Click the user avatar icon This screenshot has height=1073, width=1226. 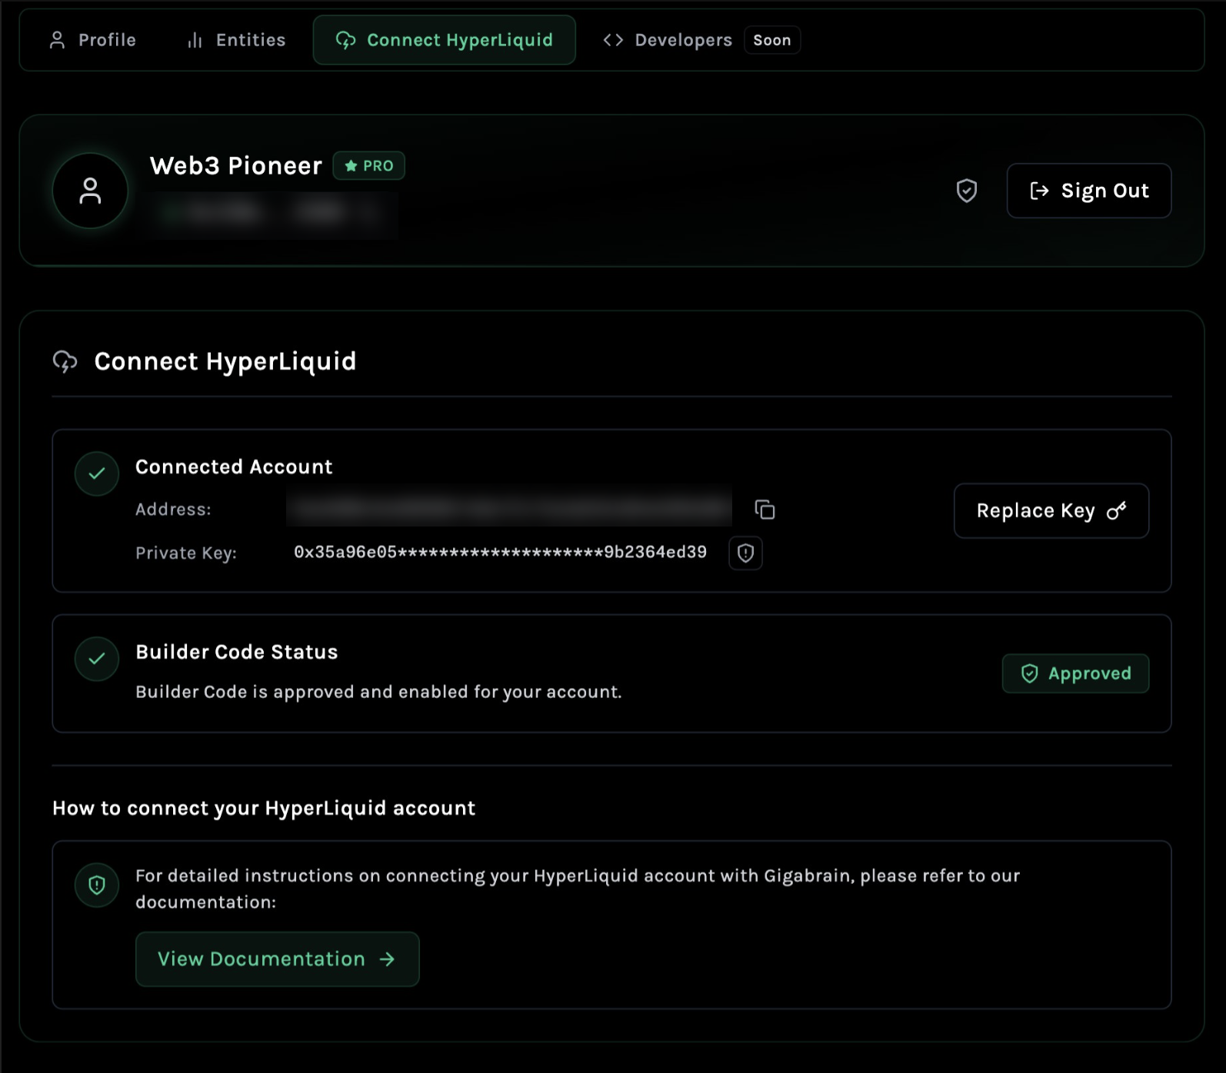(x=91, y=191)
